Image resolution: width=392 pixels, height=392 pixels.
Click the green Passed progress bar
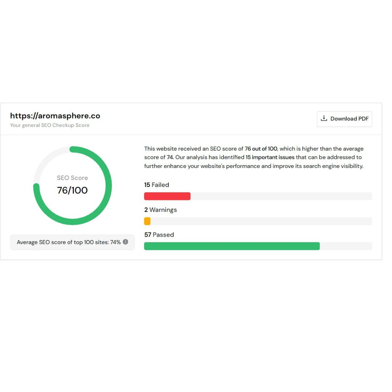[x=232, y=246]
